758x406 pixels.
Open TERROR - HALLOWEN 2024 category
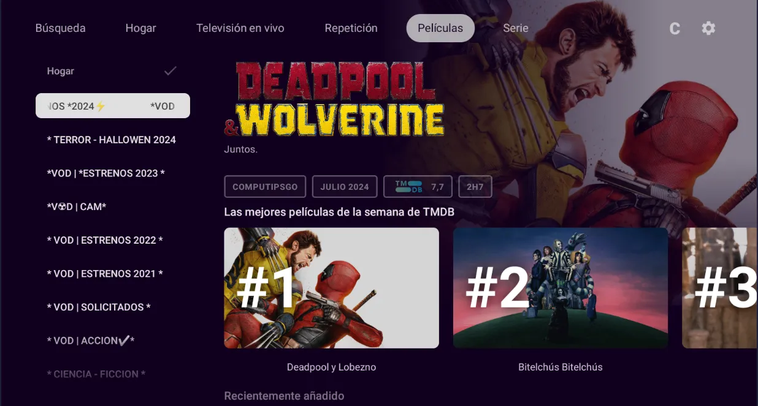tap(111, 140)
